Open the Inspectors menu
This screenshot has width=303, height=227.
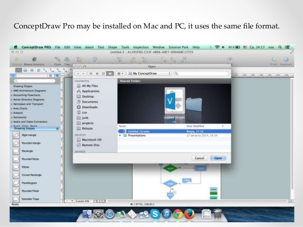pyautogui.click(x=141, y=47)
